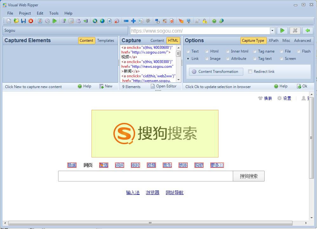Open the 更多>> more link
Viewport: 317px width, 229px height.
[217, 165]
